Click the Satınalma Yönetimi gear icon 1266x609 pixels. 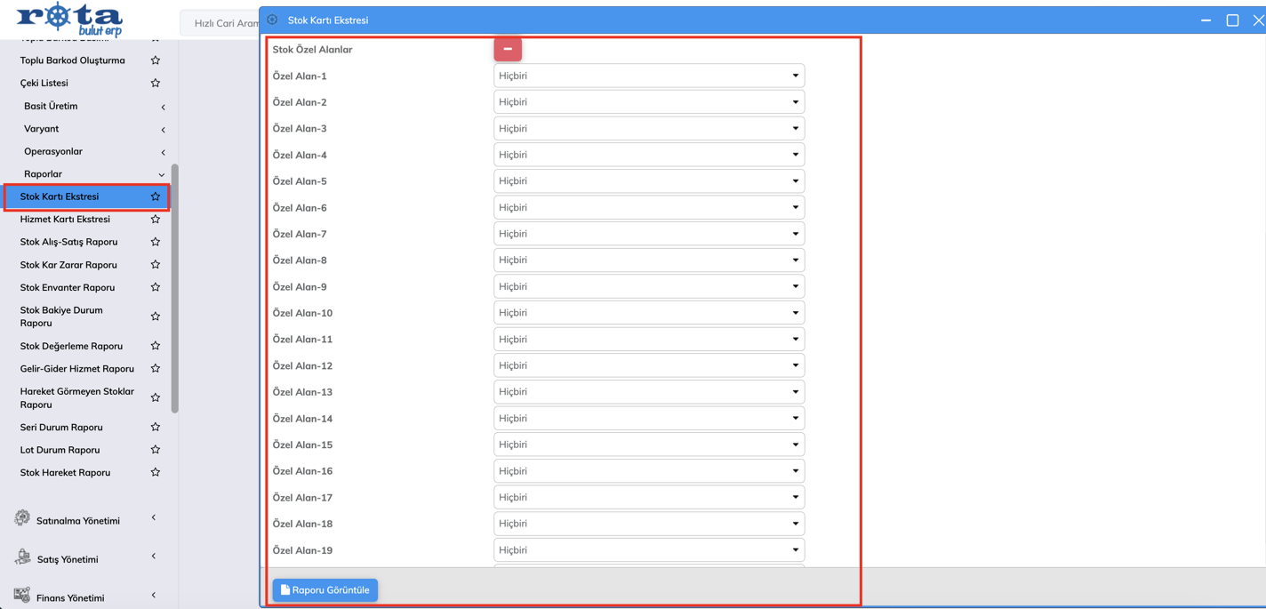pos(22,518)
